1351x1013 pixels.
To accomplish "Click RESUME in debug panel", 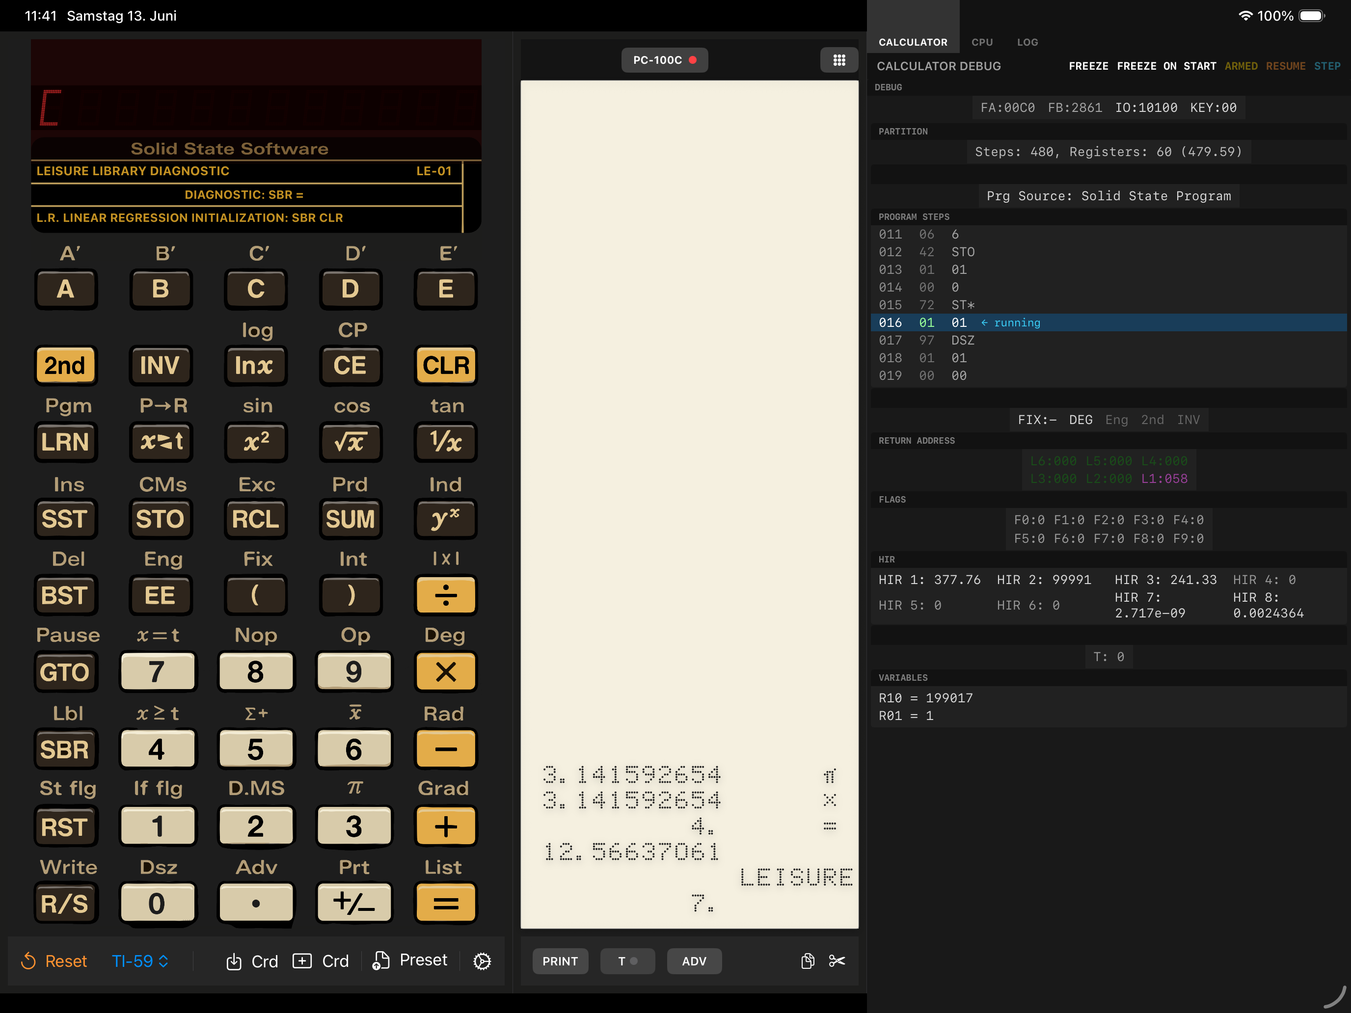I will click(x=1285, y=66).
